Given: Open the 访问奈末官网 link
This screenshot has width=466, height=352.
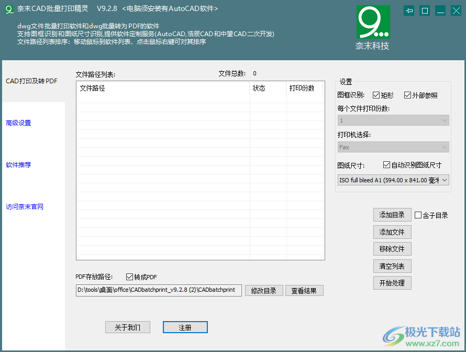Looking at the screenshot, I should click(25, 206).
